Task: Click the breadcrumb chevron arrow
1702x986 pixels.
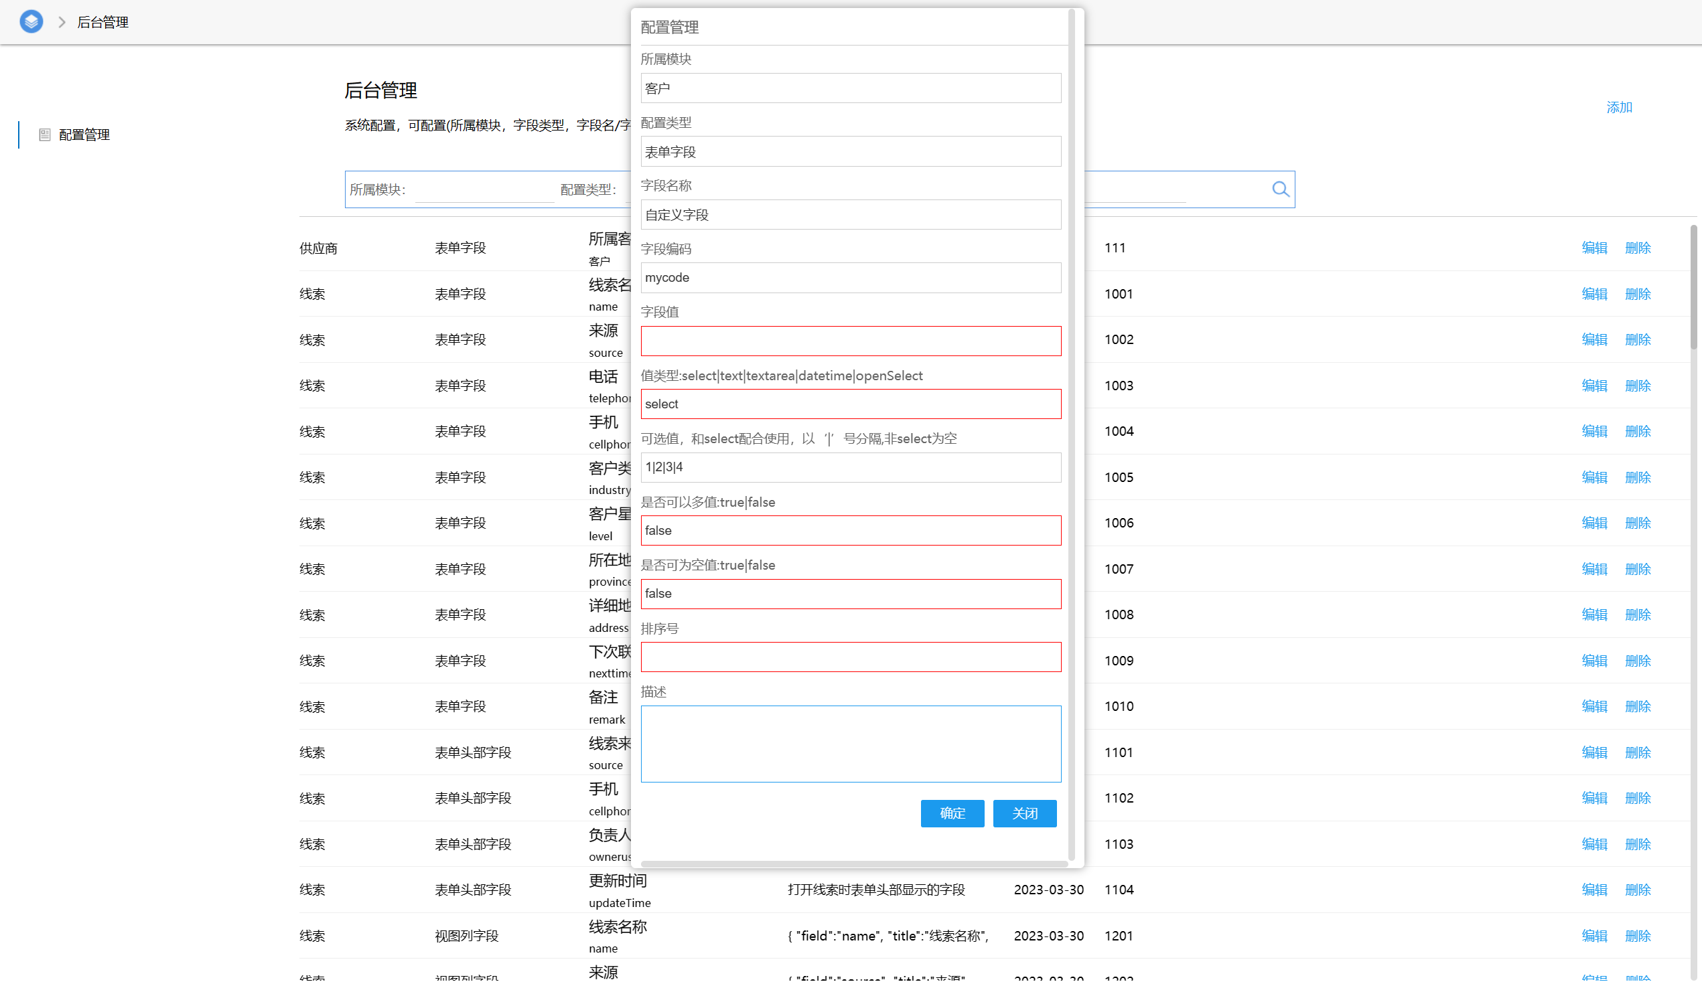Action: [62, 22]
